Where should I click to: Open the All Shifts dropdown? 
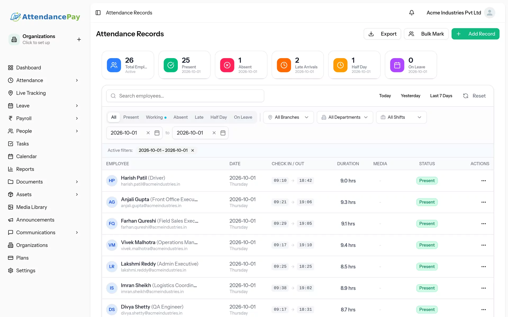click(401, 117)
